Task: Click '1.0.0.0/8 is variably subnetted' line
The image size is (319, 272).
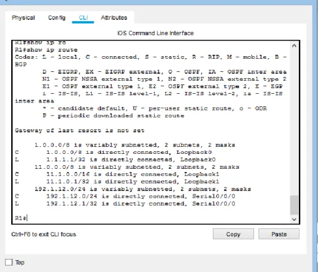Action: click(x=135, y=145)
